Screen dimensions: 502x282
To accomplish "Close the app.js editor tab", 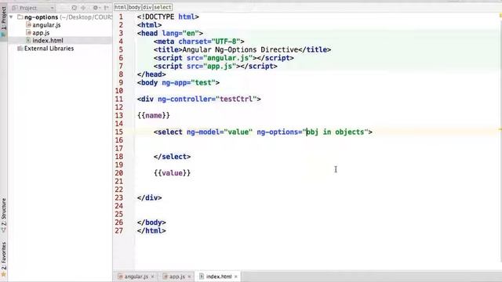I will (x=190, y=277).
